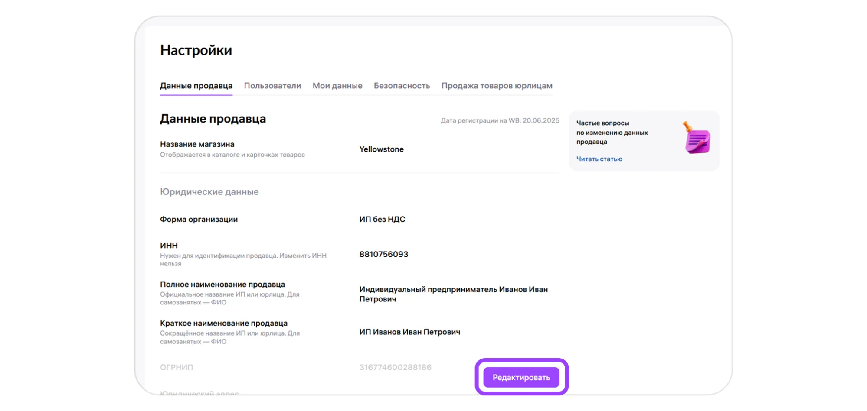Click the Краткое наименование продавца label
The width and height of the screenshot is (867, 411).
coord(224,324)
